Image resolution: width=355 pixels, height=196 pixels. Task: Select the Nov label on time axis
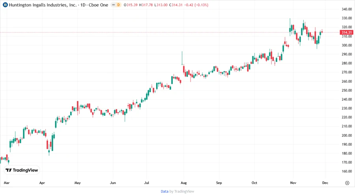click(293, 183)
